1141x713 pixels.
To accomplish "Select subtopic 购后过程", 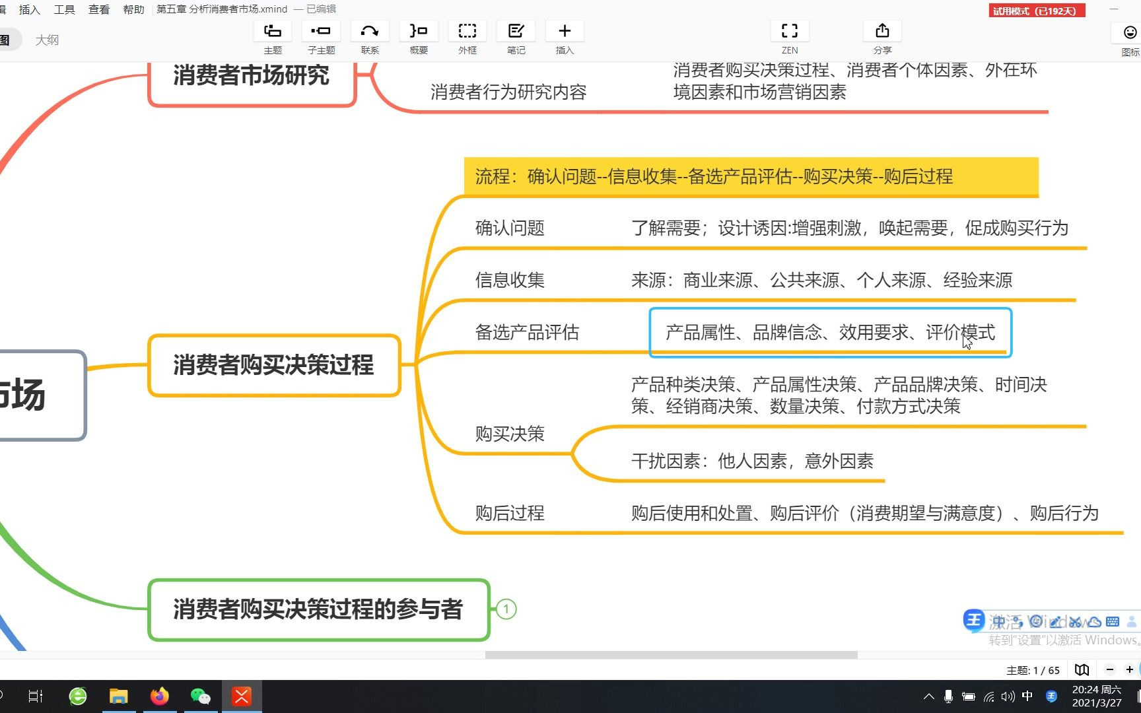I will pos(510,513).
